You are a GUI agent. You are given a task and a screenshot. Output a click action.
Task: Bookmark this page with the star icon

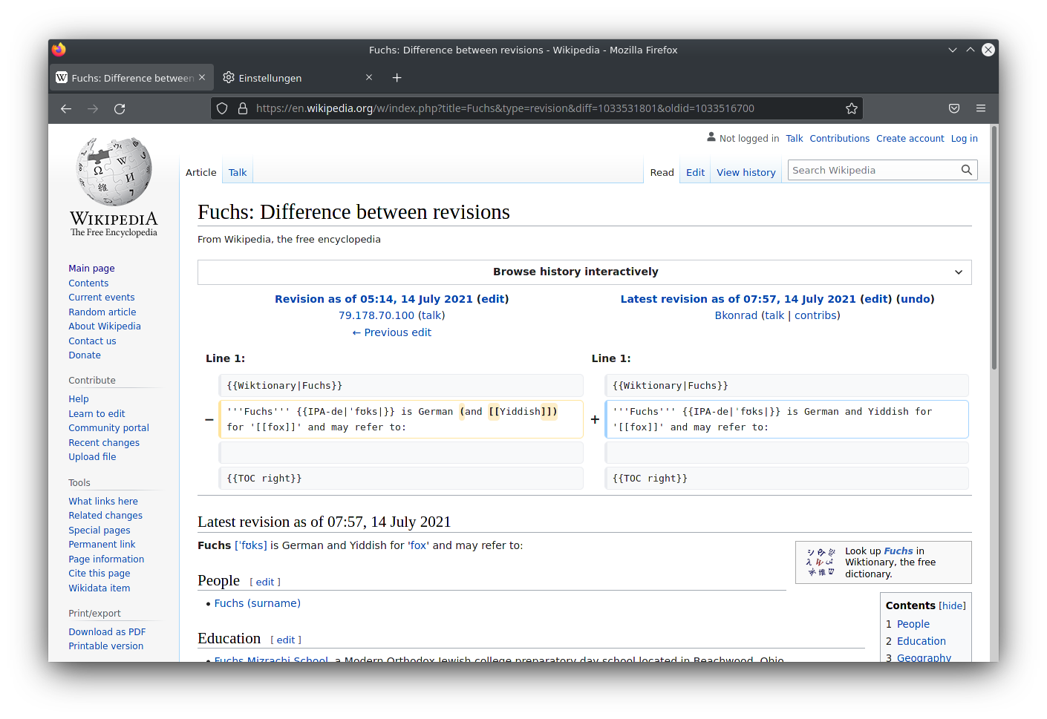coord(851,108)
